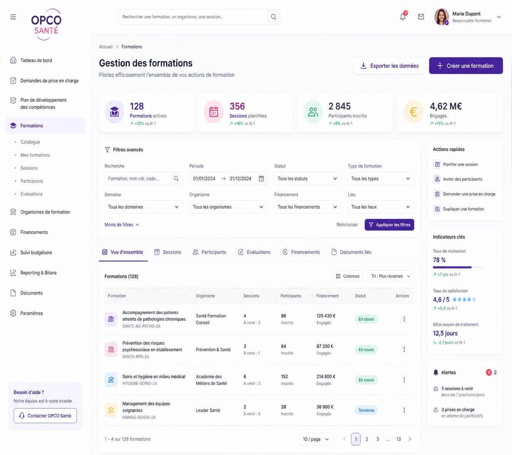Click the Réinitialiser link
512x455 pixels.
(347, 225)
